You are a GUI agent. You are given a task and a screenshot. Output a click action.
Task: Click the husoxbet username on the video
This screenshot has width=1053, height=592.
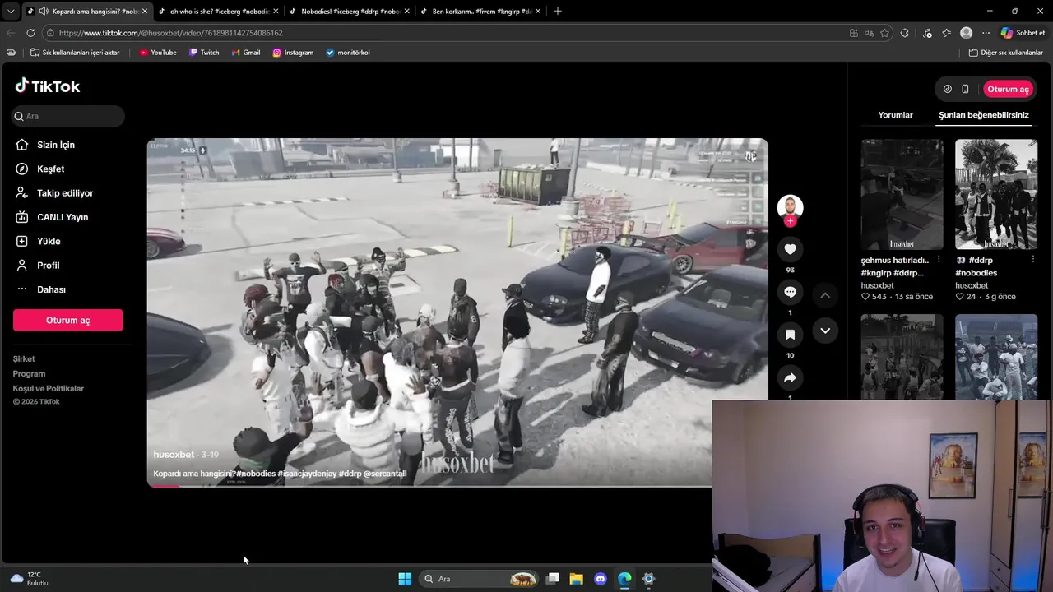tap(174, 455)
